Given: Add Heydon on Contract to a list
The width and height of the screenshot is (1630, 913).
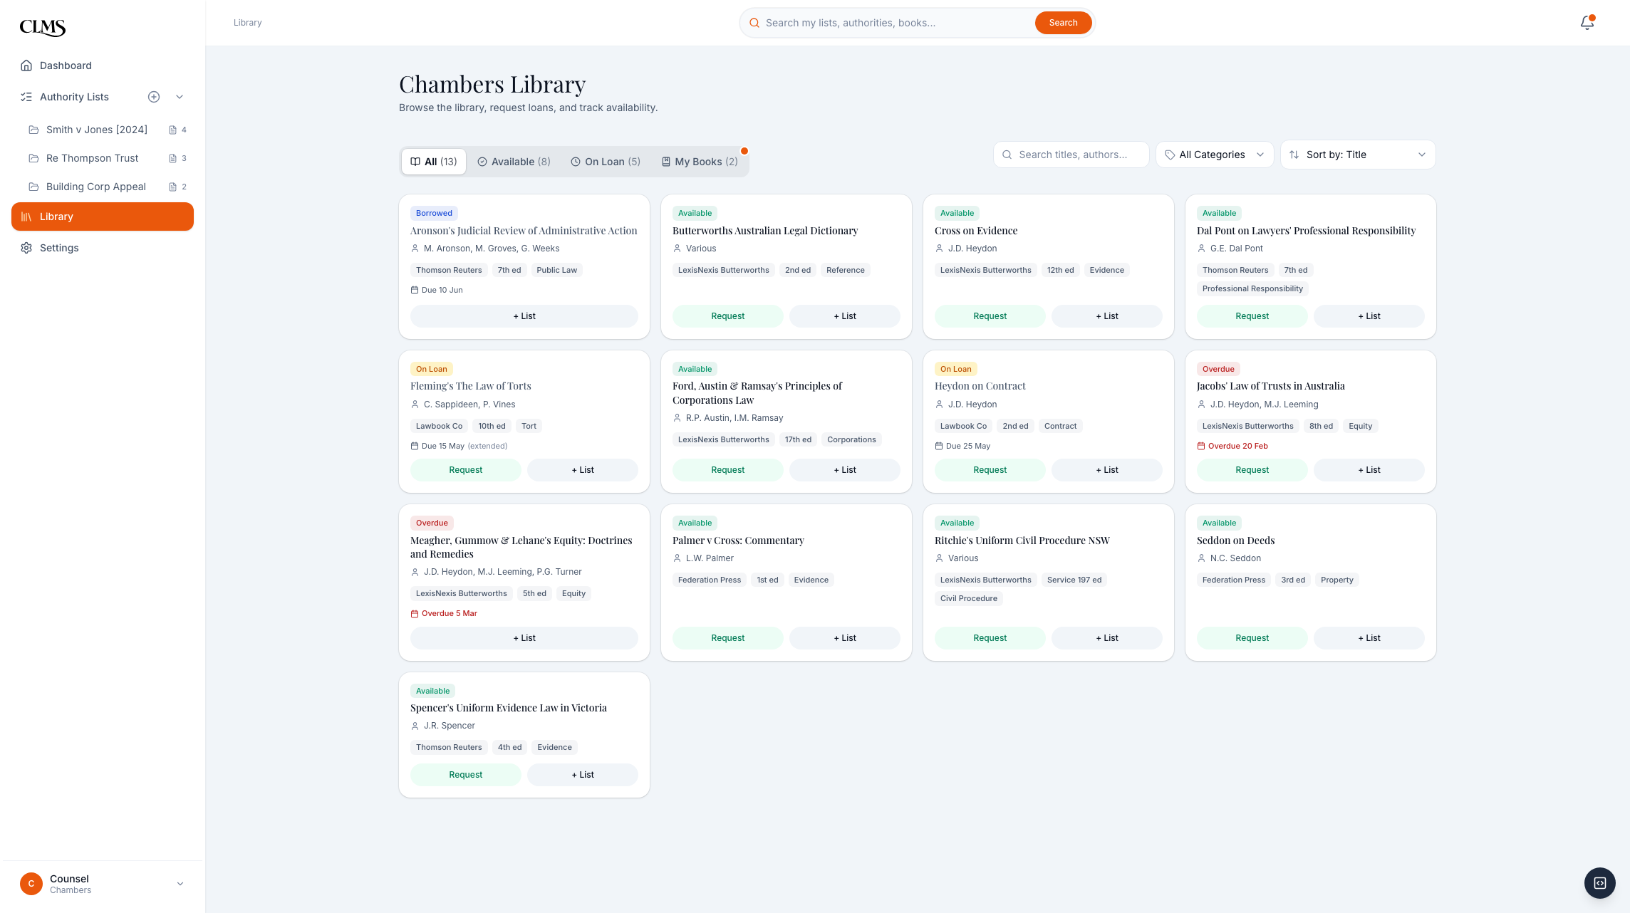Looking at the screenshot, I should coord(1107,470).
